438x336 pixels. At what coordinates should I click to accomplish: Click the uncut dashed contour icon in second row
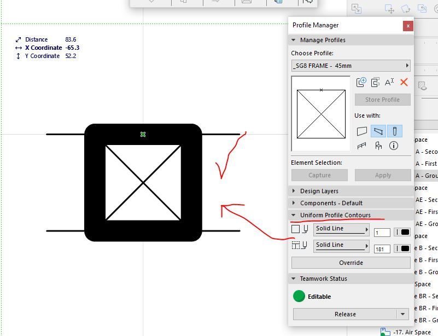295,245
